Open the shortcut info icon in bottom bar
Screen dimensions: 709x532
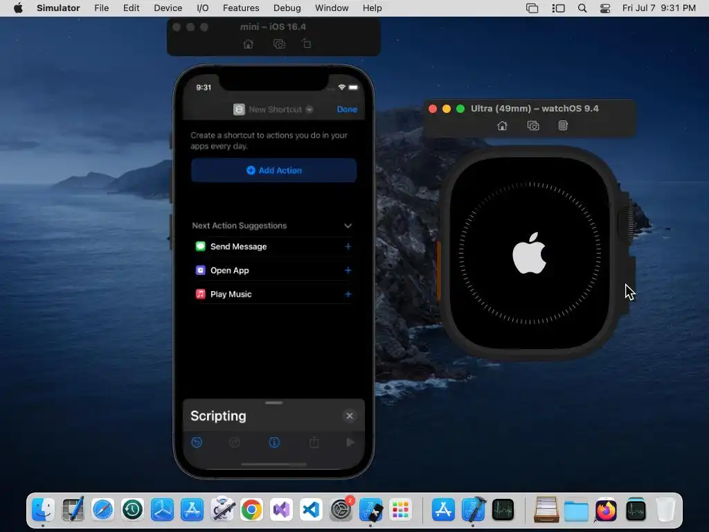tap(274, 443)
